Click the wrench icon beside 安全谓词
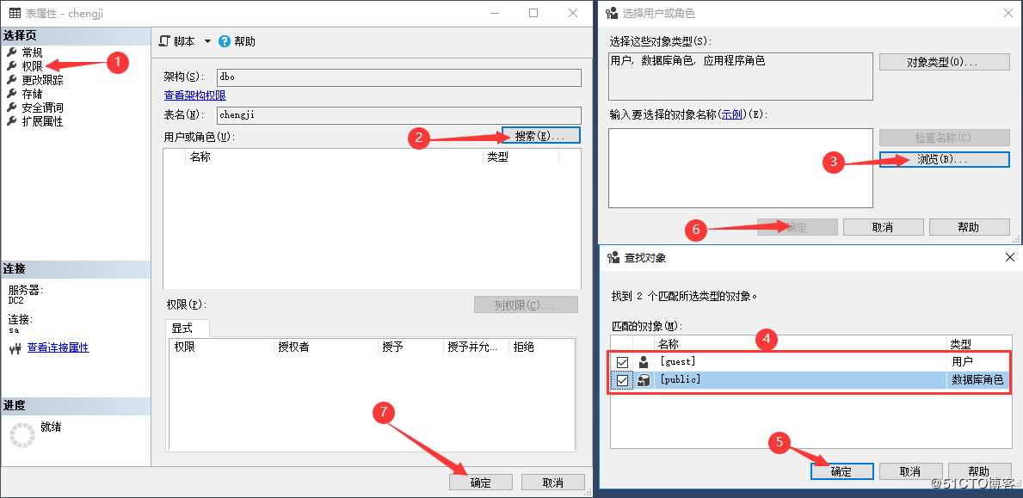Screen dimensions: 1023x498 click(11, 107)
